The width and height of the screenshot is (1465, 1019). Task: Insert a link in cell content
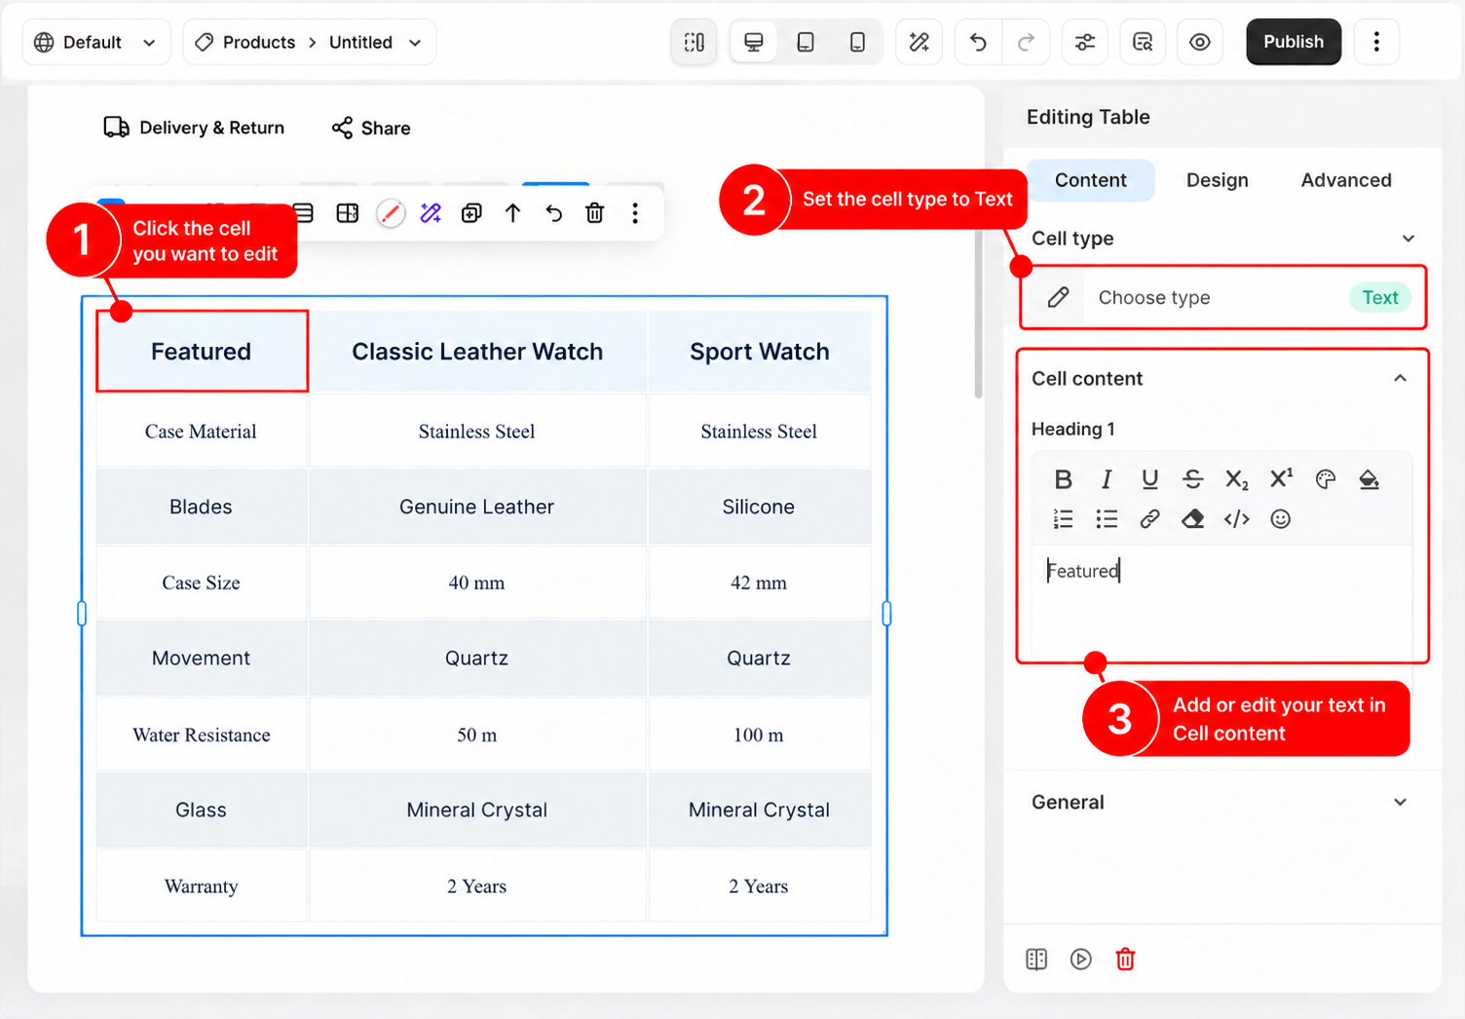(1149, 519)
